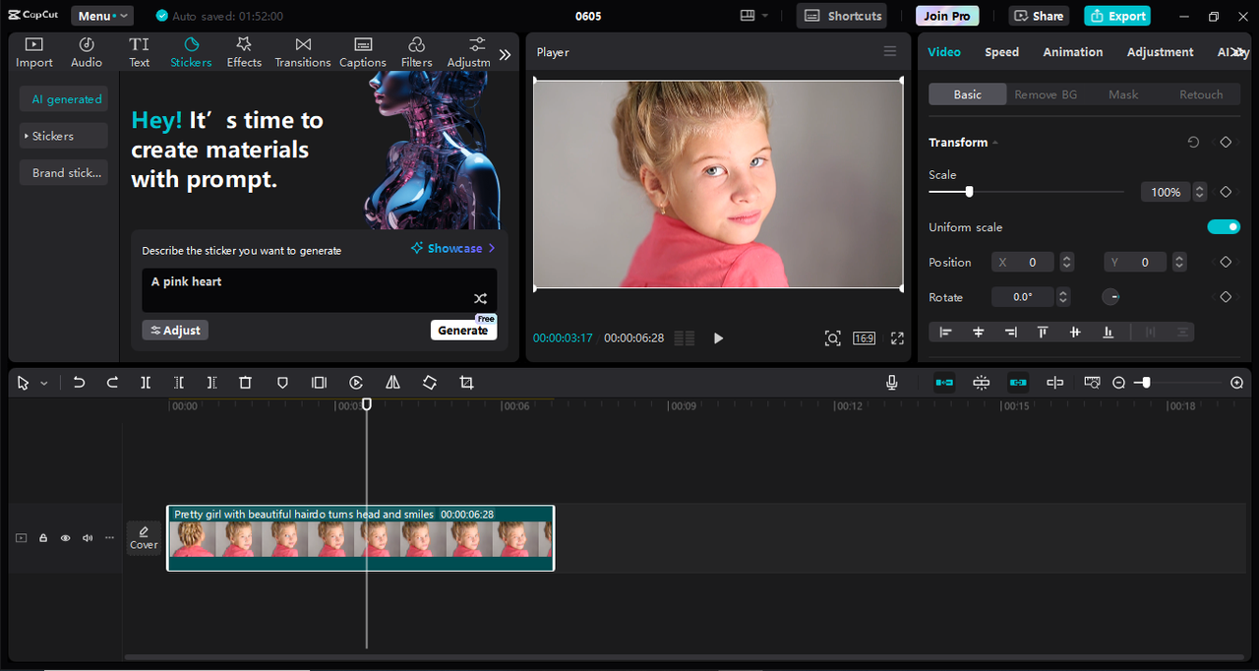
Task: Open the Shortcuts button
Action: [x=842, y=16]
